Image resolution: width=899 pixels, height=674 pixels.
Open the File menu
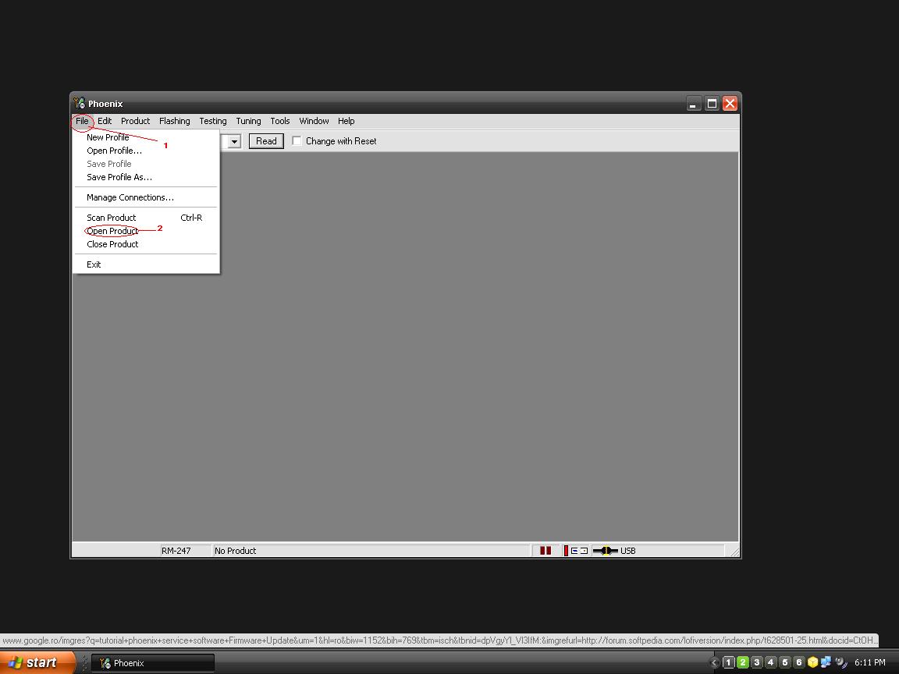(82, 121)
